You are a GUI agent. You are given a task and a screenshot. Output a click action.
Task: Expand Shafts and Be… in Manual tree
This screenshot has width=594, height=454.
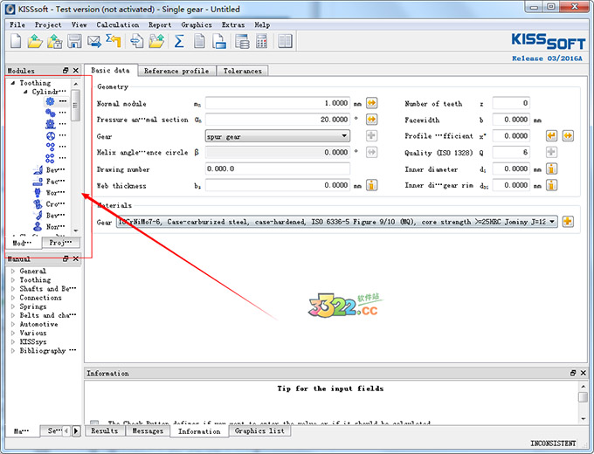tap(13, 289)
